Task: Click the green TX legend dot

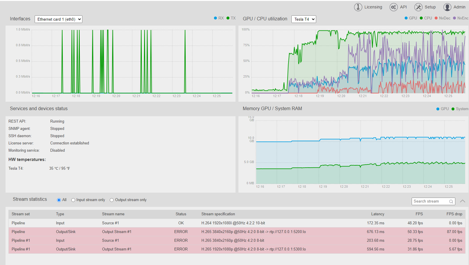Action: point(228,18)
